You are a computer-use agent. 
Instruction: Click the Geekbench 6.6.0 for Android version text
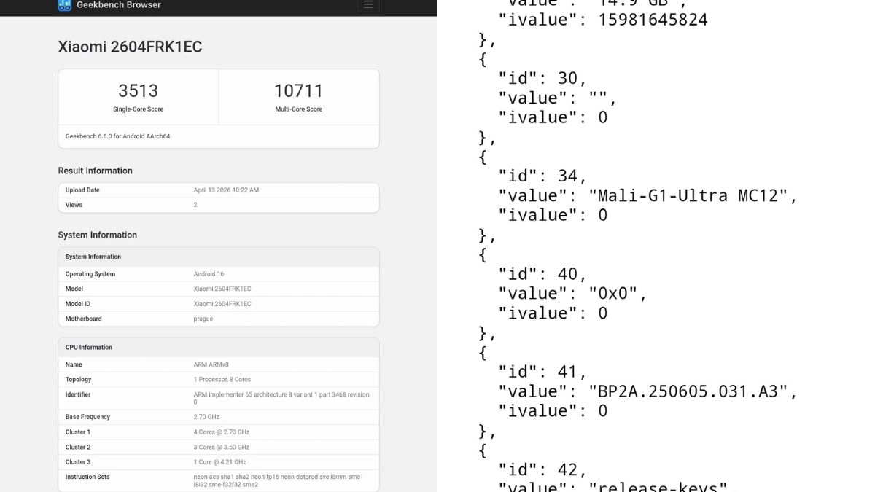point(117,136)
